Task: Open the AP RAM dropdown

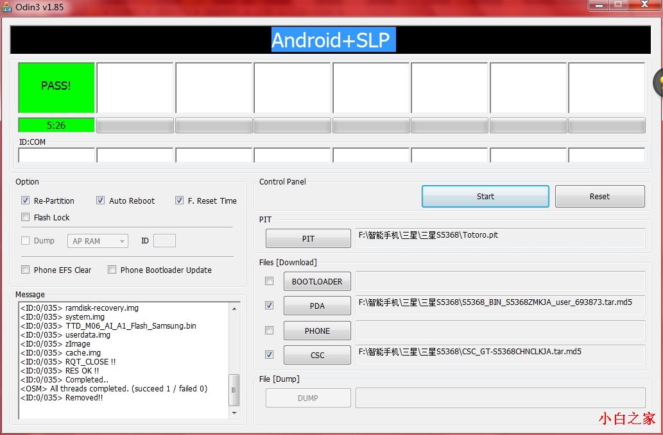Action: [x=98, y=241]
